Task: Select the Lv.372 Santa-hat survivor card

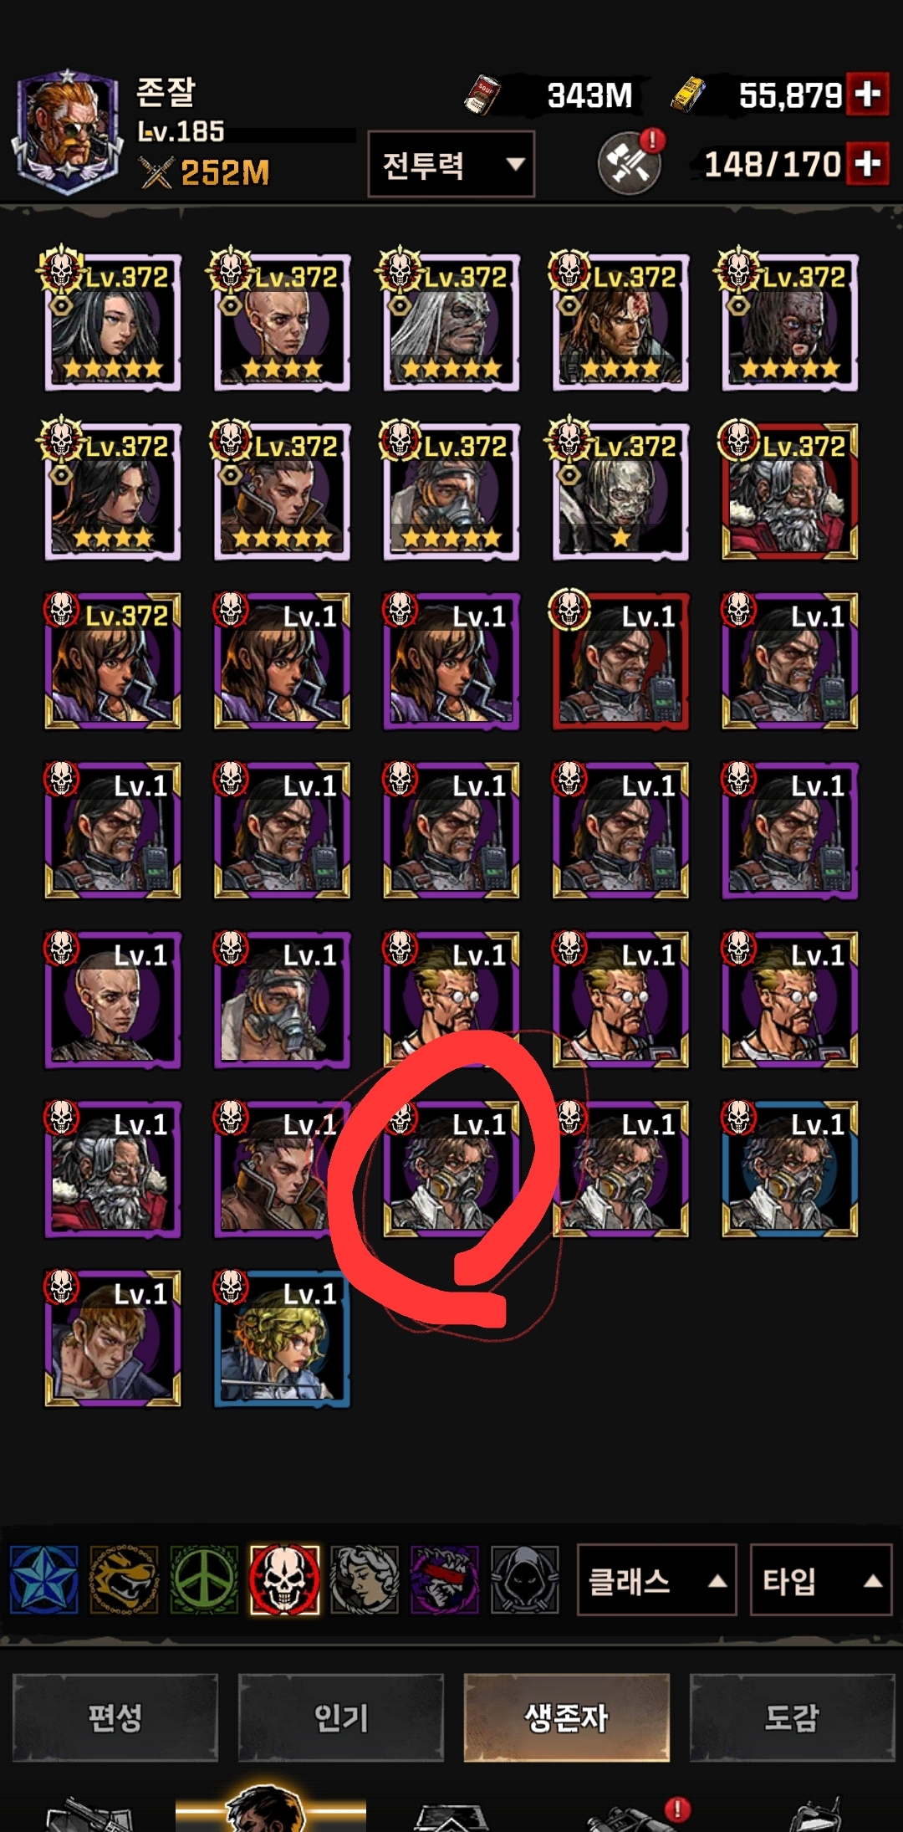Action: [x=789, y=490]
